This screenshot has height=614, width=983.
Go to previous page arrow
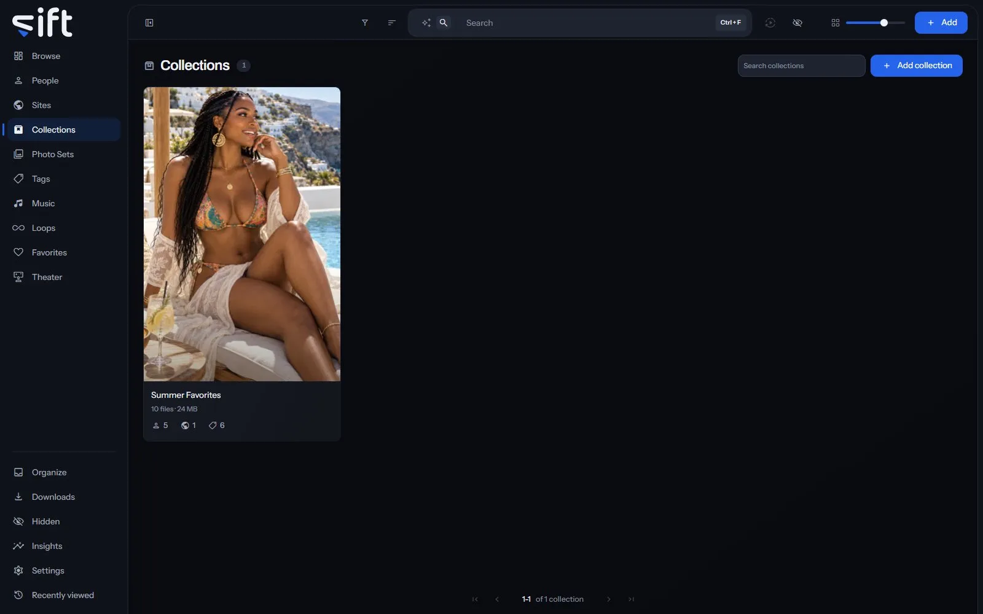tap(497, 599)
